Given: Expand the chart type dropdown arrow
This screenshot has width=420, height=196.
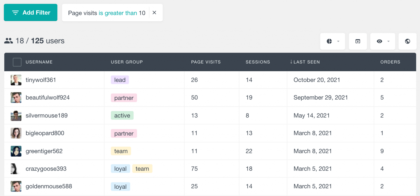Looking at the screenshot, I should point(338,41).
